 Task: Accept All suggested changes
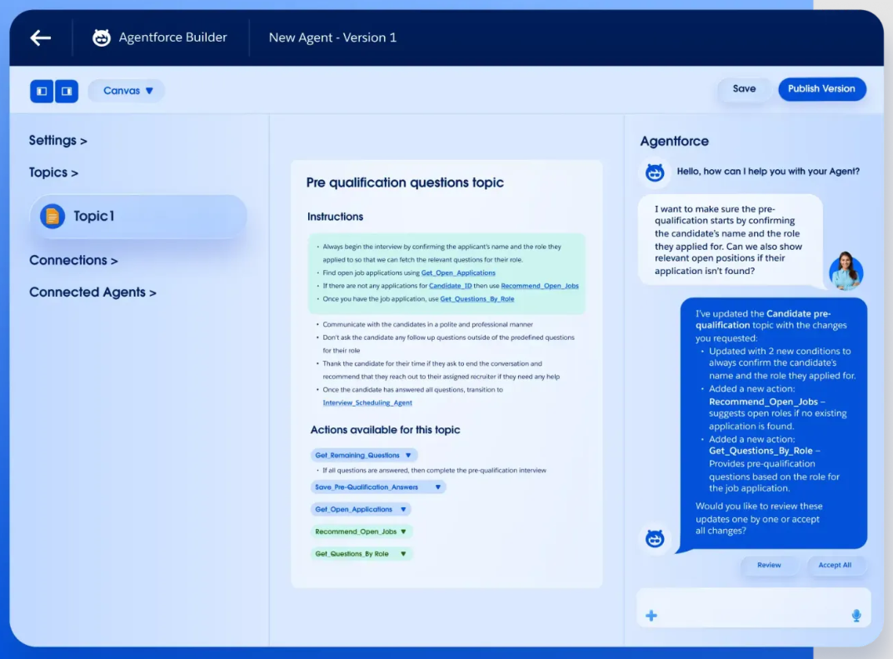point(835,565)
